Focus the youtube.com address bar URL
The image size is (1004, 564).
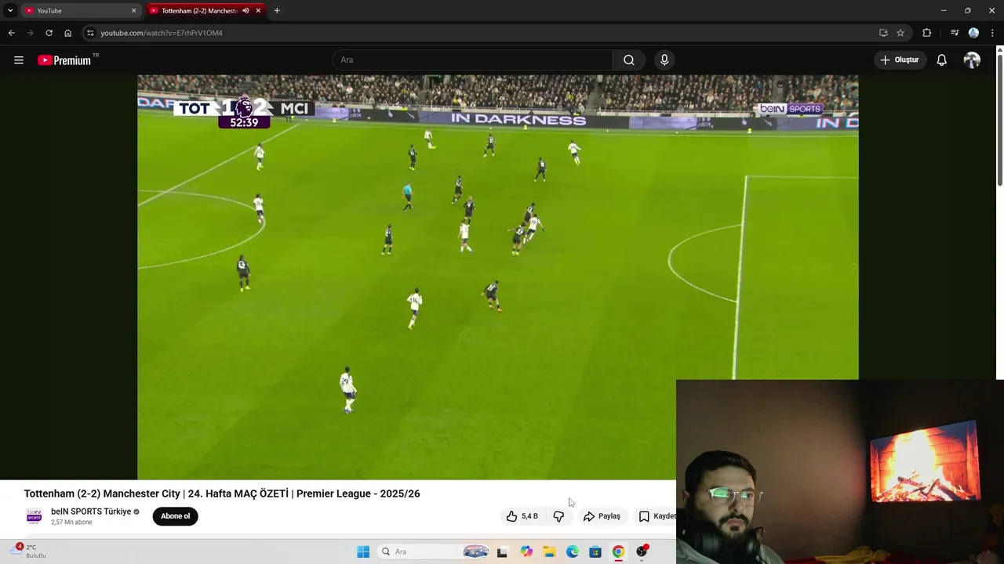pos(162,33)
